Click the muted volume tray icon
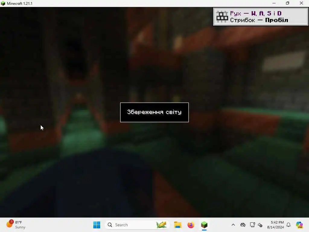 (x=260, y=225)
